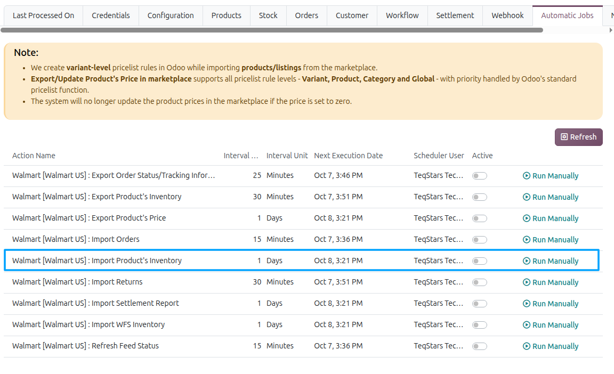Click the Active column header
614x374 pixels.
click(x=482, y=156)
